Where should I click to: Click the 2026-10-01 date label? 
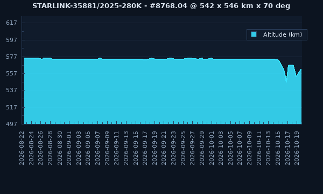pos(212,148)
